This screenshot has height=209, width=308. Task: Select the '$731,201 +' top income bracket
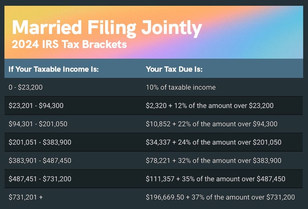(x=26, y=197)
